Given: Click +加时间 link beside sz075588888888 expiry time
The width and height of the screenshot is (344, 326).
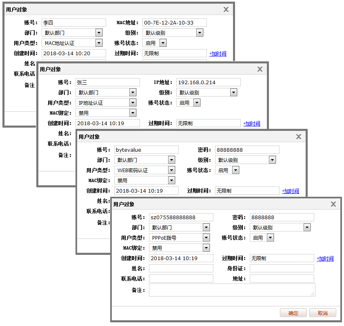Looking at the screenshot, I should [325, 259].
